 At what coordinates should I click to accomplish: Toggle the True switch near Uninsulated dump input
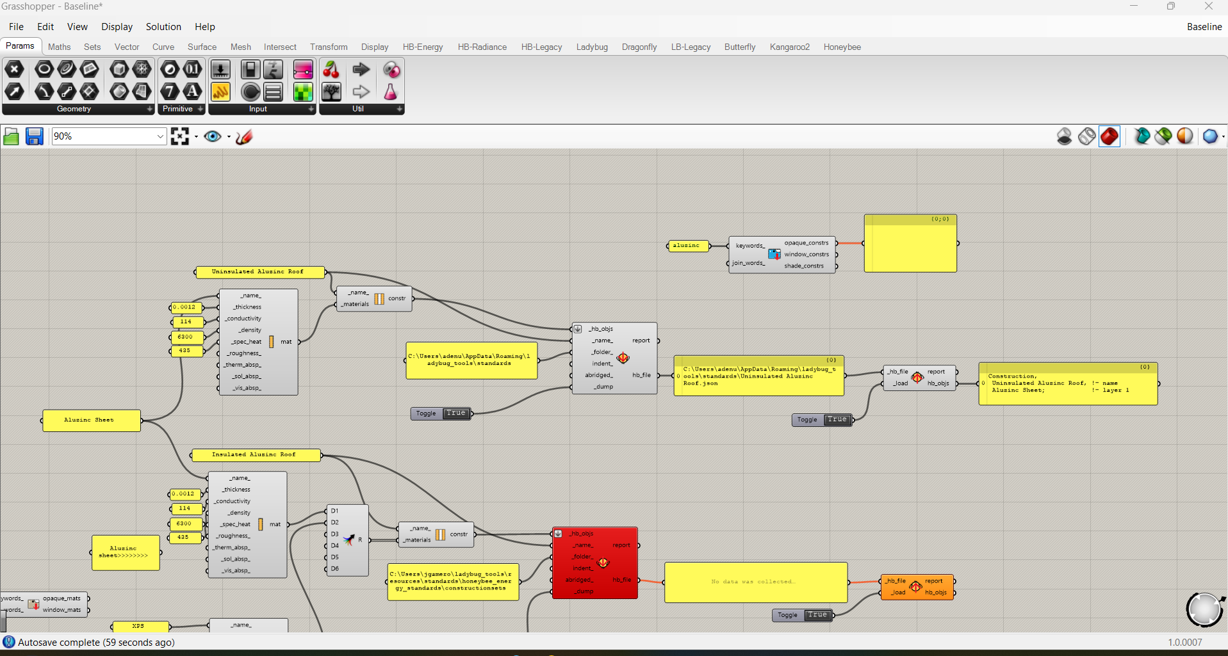pyautogui.click(x=455, y=413)
